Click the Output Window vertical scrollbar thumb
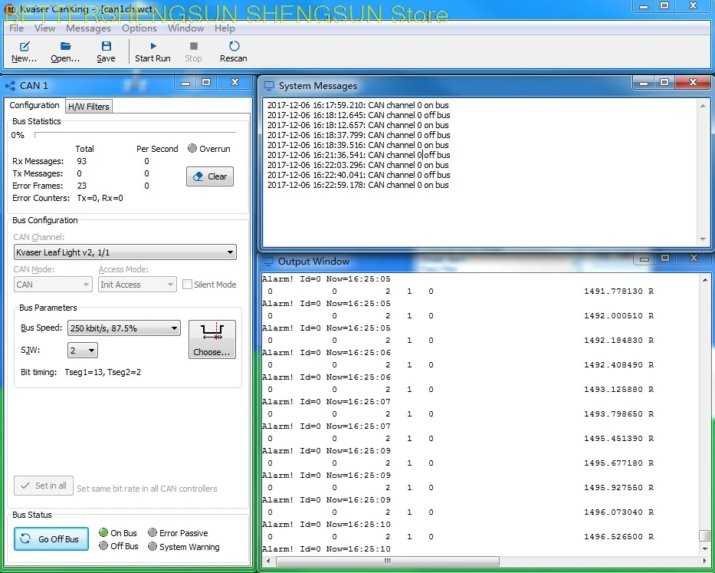This screenshot has width=715, height=573. [704, 535]
